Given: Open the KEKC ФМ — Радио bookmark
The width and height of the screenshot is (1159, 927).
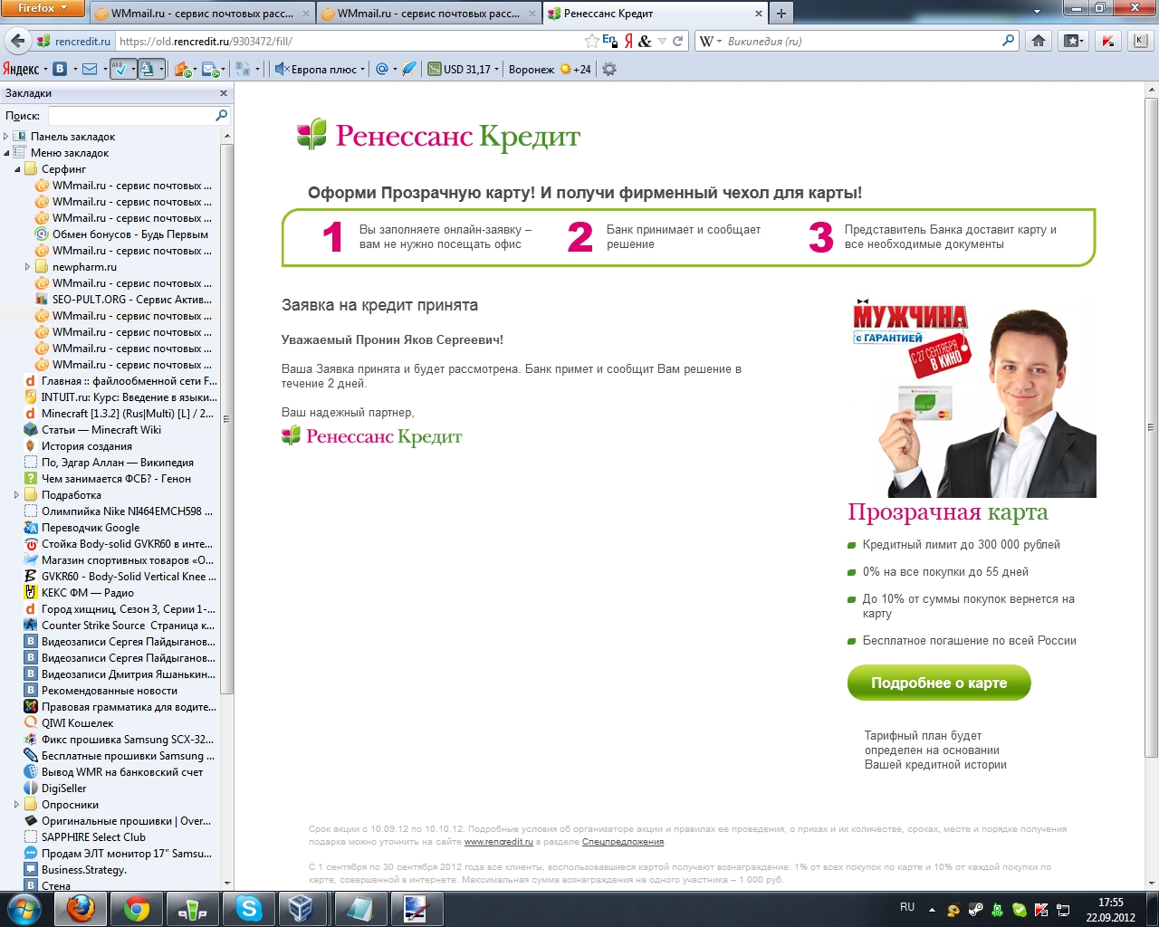Looking at the screenshot, I should pos(88,593).
